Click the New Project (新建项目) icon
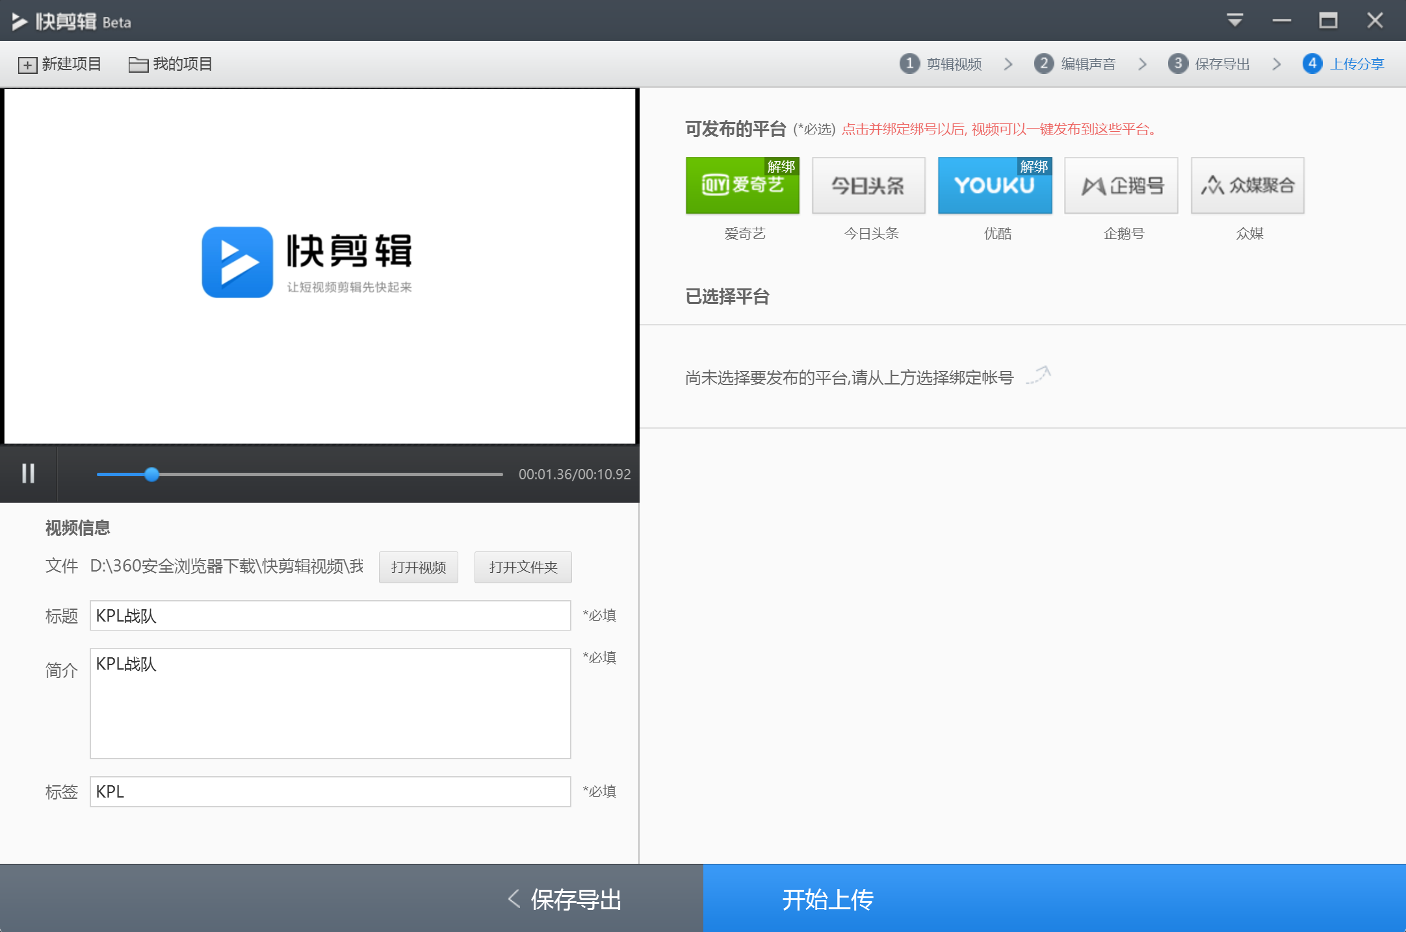This screenshot has width=1406, height=932. pyautogui.click(x=27, y=64)
